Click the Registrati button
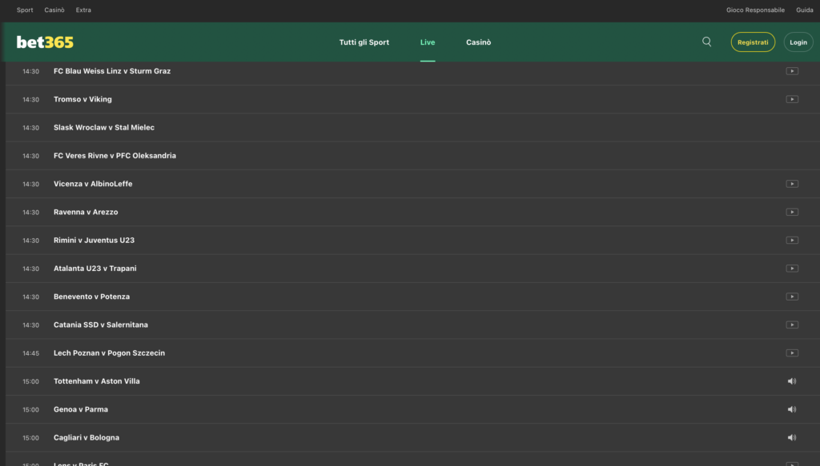This screenshot has width=820, height=466. [x=752, y=42]
